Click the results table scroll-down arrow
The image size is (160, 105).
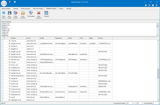click(x=158, y=100)
